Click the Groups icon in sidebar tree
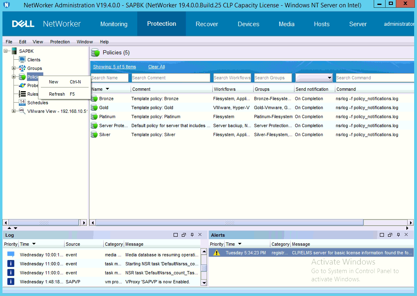 tap(22, 68)
